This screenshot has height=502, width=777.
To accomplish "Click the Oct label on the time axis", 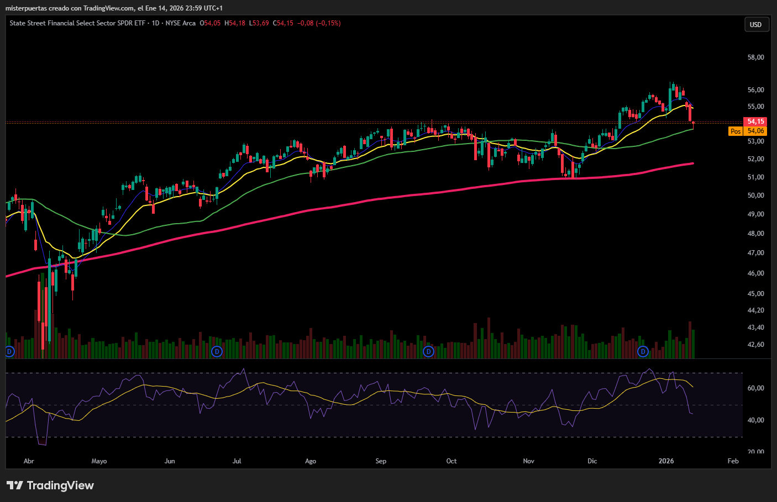I will [452, 461].
